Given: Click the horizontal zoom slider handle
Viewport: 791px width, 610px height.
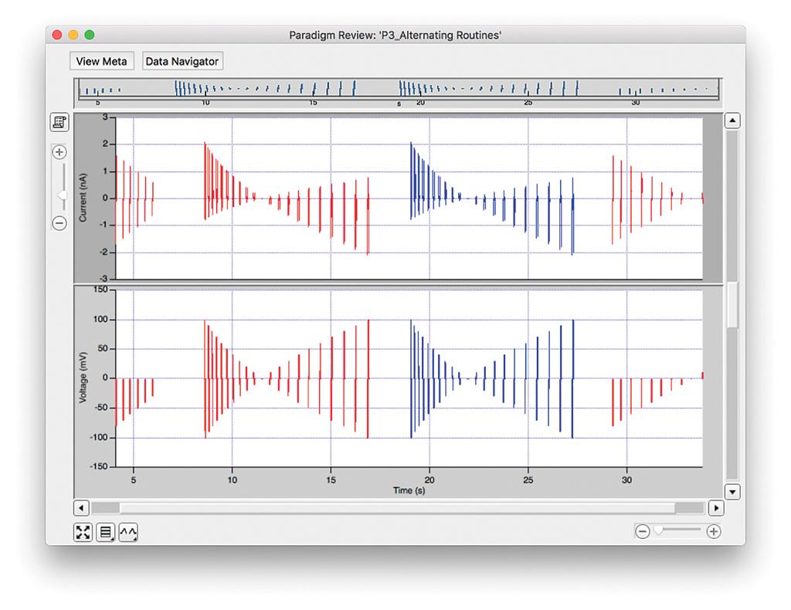Looking at the screenshot, I should coord(658,530).
